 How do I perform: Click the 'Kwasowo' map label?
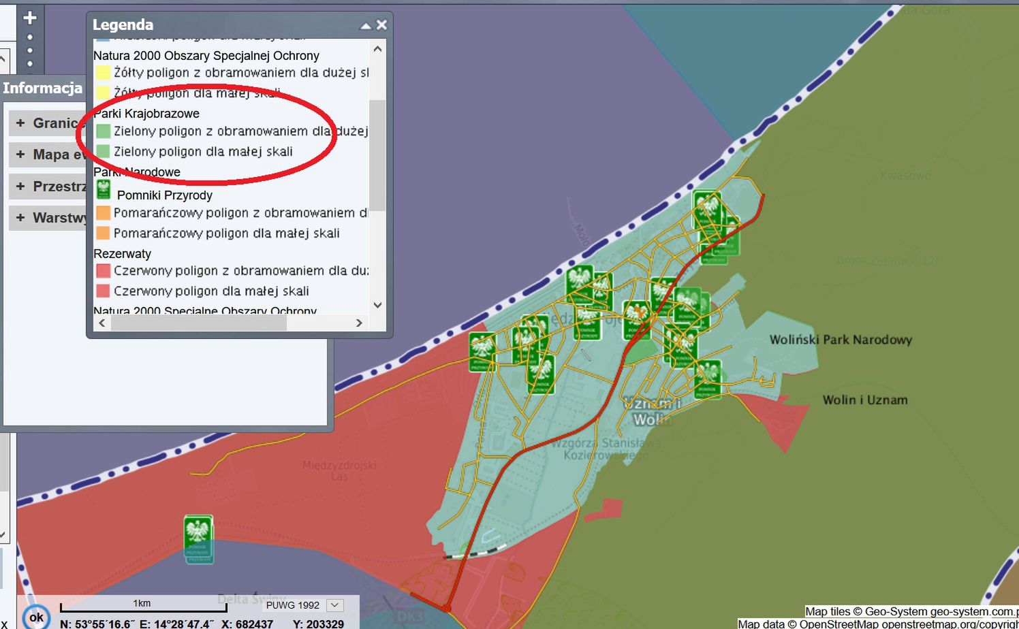(905, 176)
